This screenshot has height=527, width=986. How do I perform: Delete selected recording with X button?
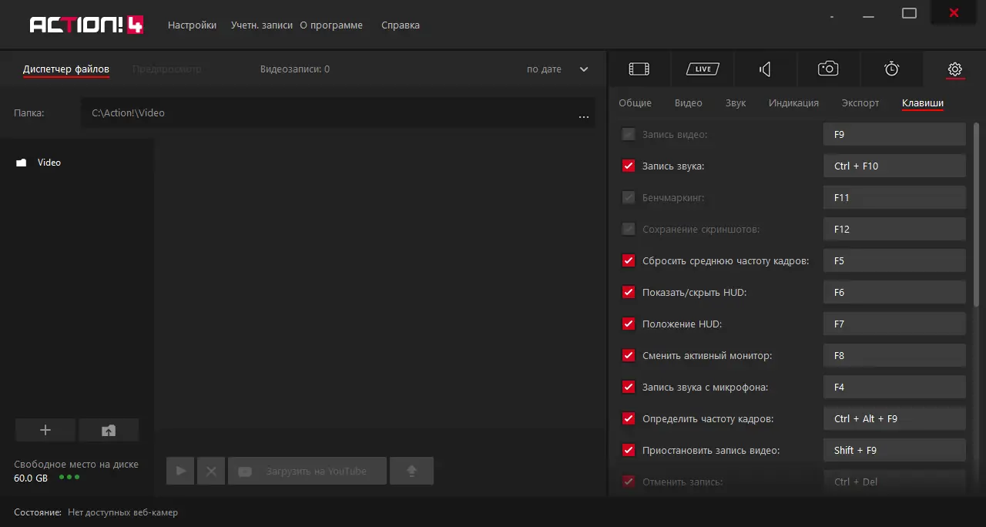[x=210, y=471]
